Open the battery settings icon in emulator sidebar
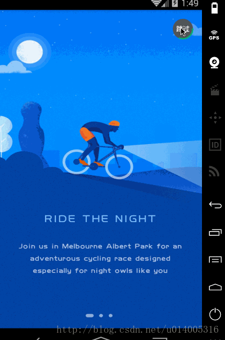225x340 pixels. coord(215,8)
